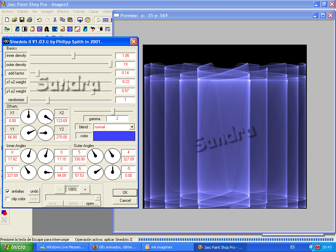This screenshot has height=252, width=336.
Task: Click the zoom out minus button
Action: coord(60,189)
